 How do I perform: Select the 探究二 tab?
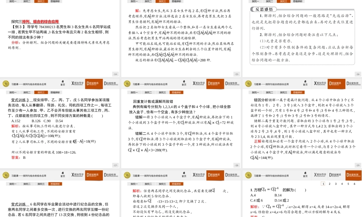coord(27,1)
